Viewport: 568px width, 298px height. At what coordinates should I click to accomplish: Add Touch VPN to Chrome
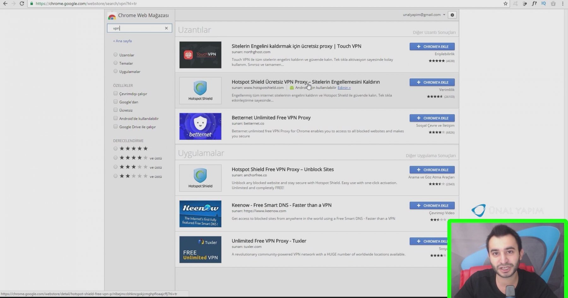[432, 47]
